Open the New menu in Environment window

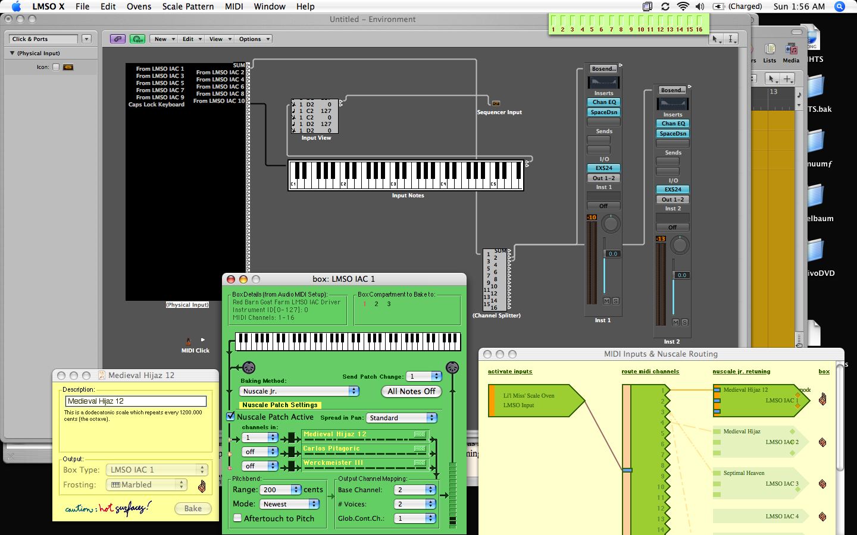tap(165, 39)
